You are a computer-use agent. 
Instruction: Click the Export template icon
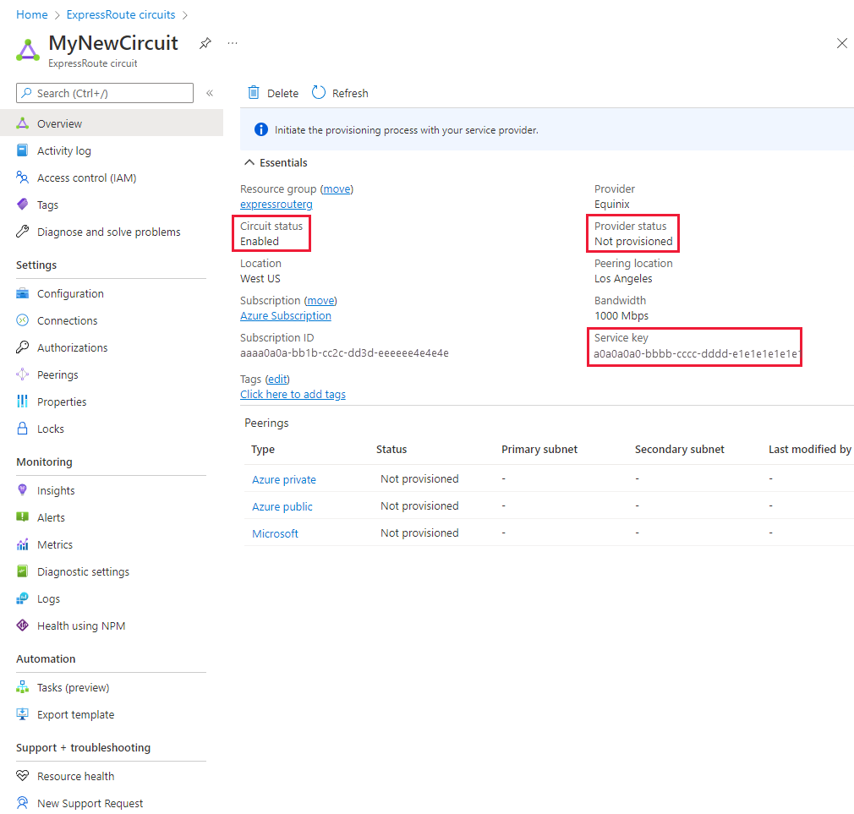22,714
